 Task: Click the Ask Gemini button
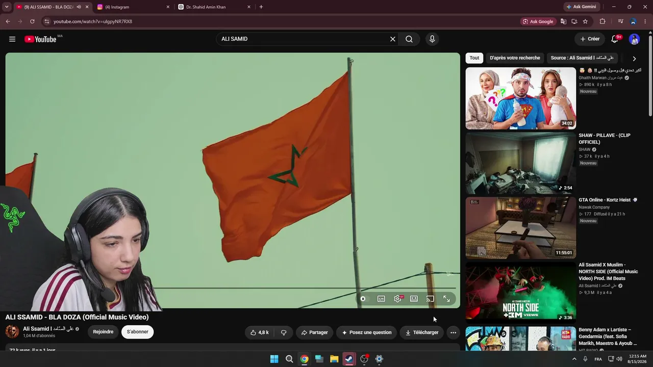(581, 7)
